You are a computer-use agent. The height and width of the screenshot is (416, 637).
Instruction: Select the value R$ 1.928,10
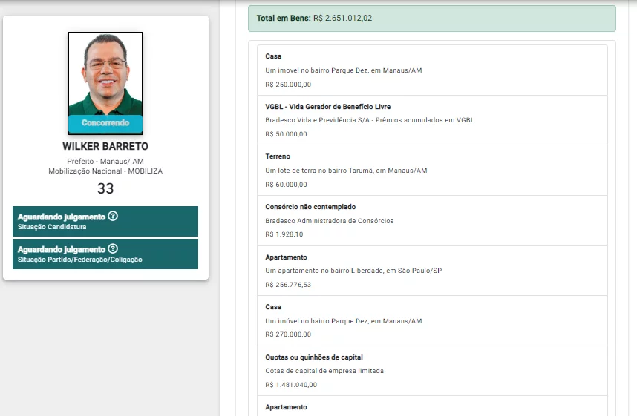284,234
